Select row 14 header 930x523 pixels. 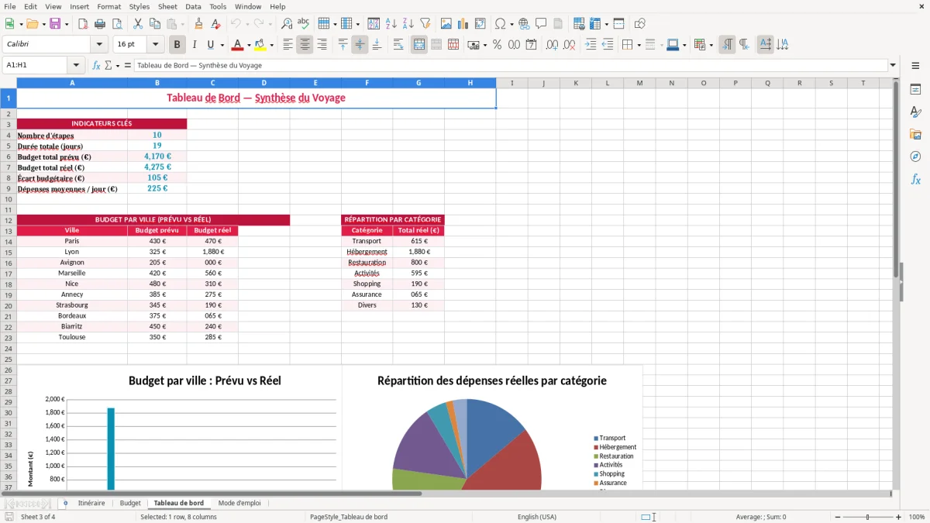pos(8,241)
